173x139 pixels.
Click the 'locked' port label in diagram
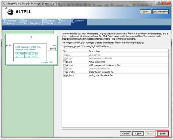(x=52, y=49)
